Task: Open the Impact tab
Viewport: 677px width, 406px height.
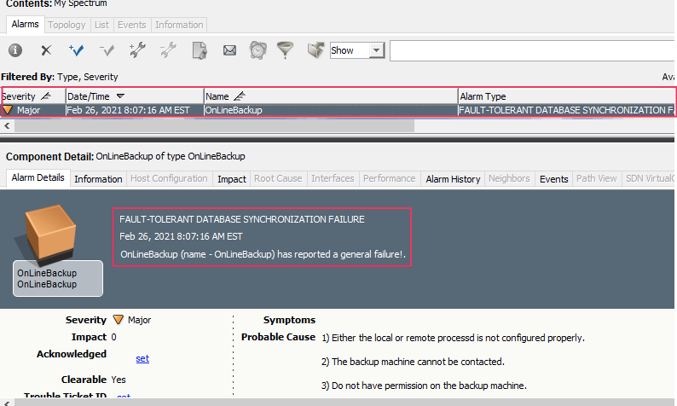Action: (232, 179)
